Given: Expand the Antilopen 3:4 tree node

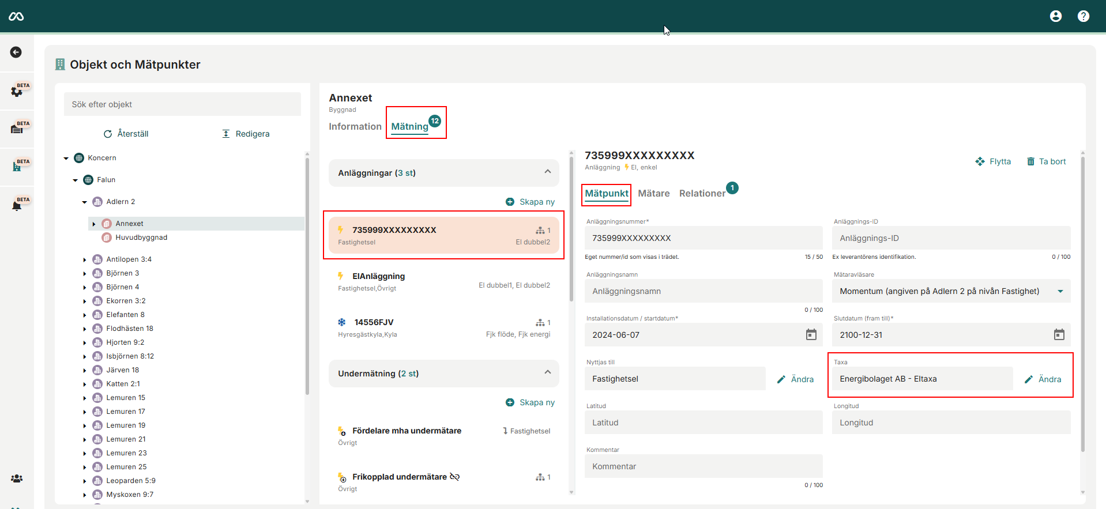Looking at the screenshot, I should tap(85, 260).
